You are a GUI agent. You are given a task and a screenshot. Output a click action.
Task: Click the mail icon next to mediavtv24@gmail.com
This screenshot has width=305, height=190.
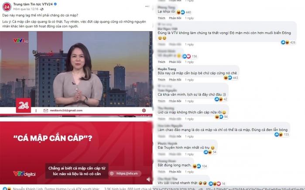click(46, 110)
